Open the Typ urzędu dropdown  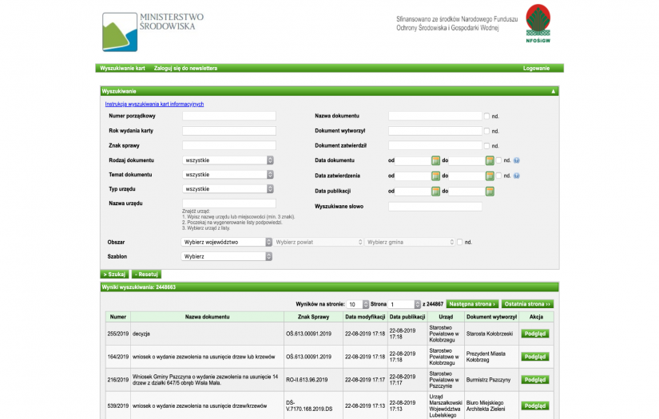[228, 189]
